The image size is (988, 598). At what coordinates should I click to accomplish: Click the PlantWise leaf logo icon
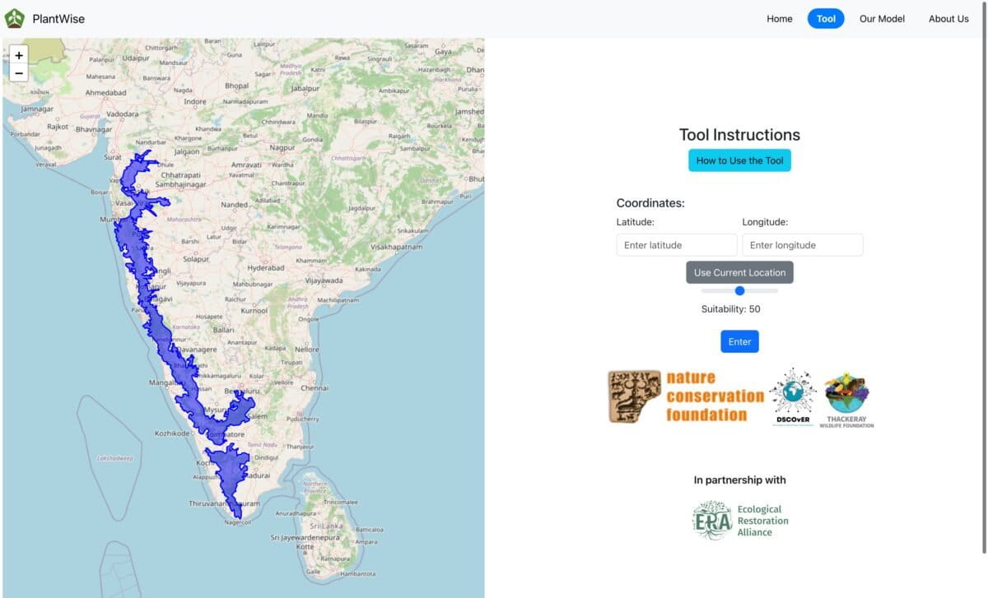(x=15, y=18)
